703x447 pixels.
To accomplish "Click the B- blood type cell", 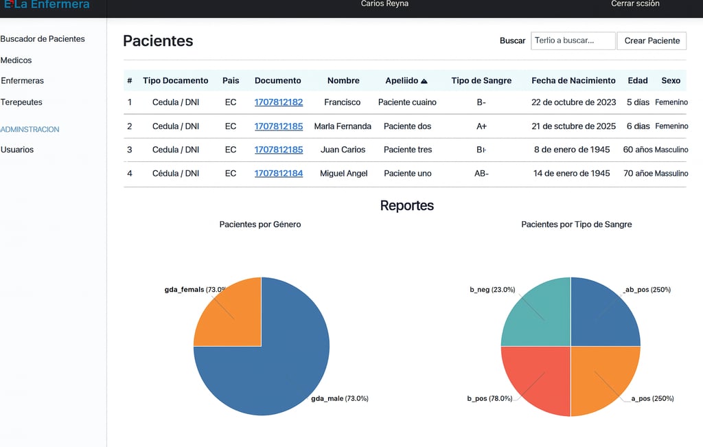I will pyautogui.click(x=481, y=102).
